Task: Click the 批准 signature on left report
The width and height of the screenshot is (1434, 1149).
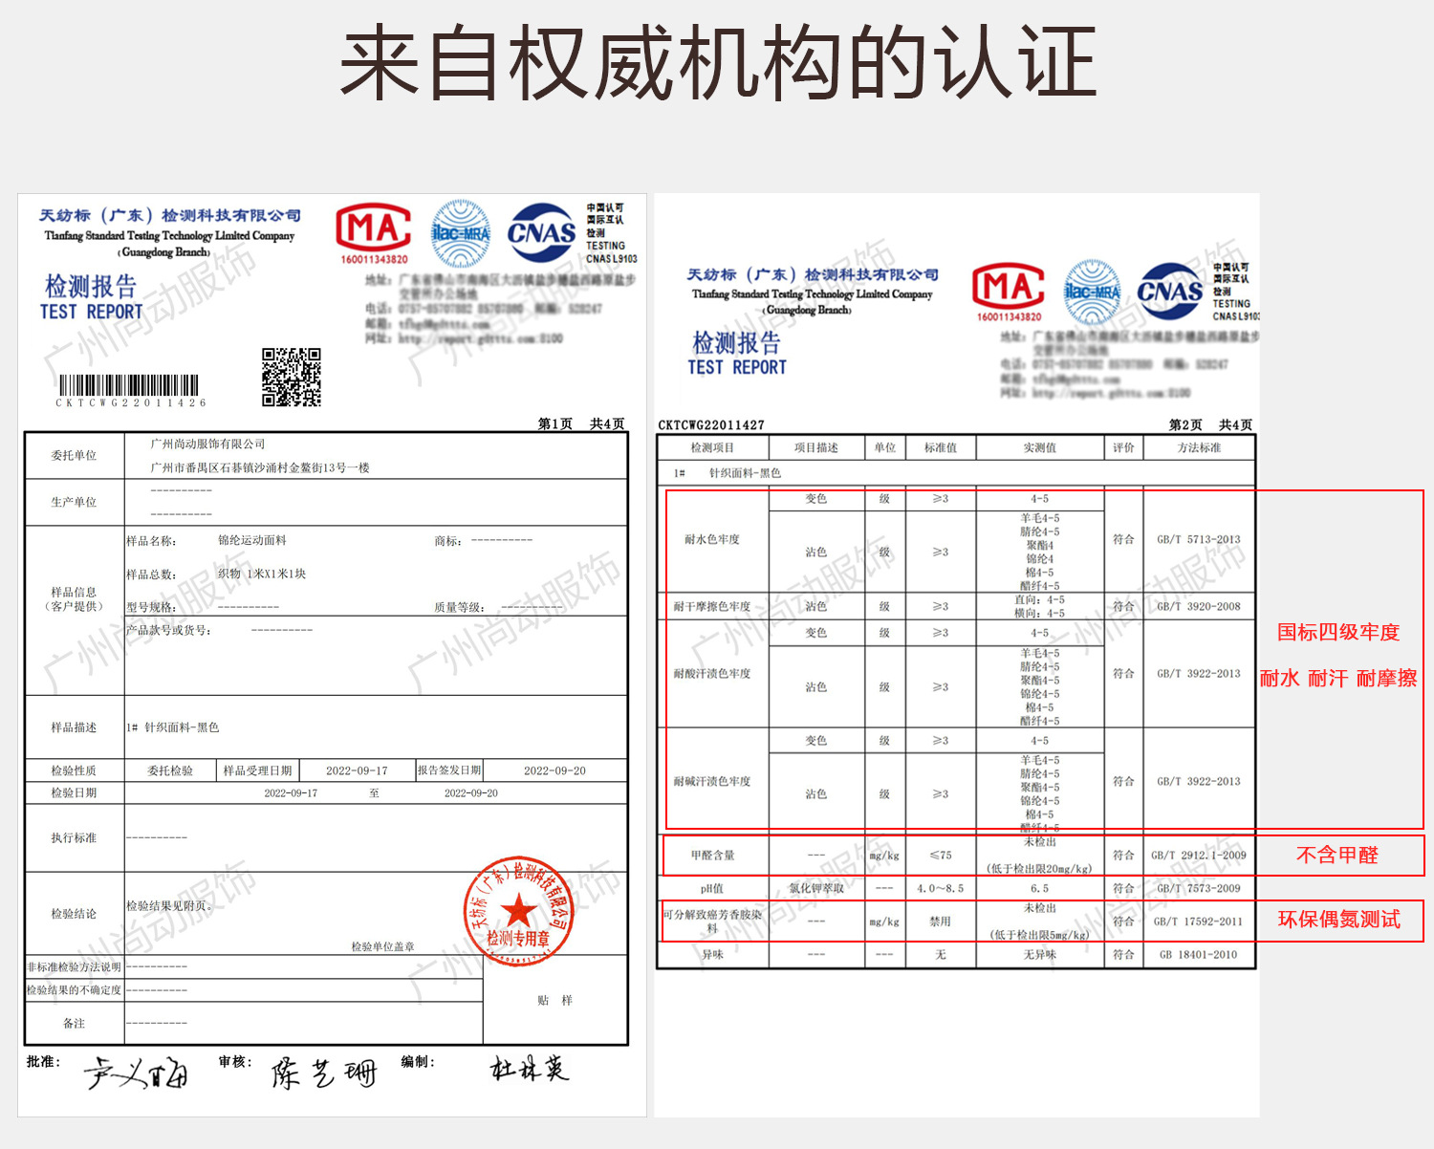Action: (137, 1074)
